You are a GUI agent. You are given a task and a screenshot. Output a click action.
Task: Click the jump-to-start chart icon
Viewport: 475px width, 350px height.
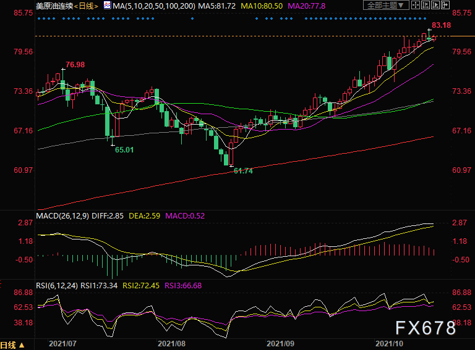tap(426, 5)
